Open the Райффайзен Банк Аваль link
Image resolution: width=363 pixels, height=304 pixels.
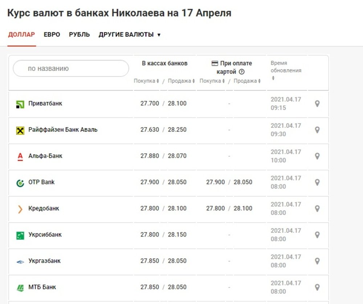pyautogui.click(x=63, y=130)
